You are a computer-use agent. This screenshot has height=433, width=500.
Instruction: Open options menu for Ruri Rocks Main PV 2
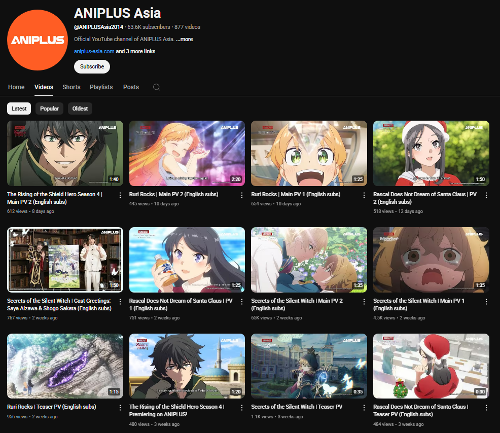(x=242, y=195)
